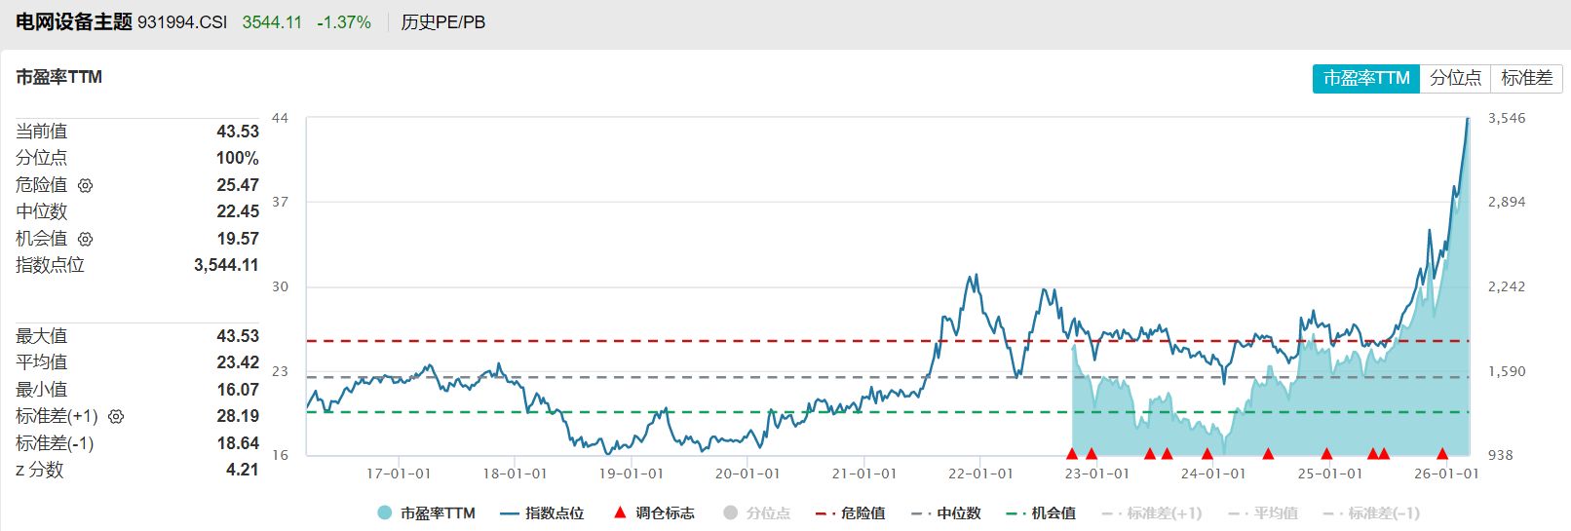Click the leftmost red triangle marker on the chart
The width and height of the screenshot is (1571, 531).
point(1072,453)
